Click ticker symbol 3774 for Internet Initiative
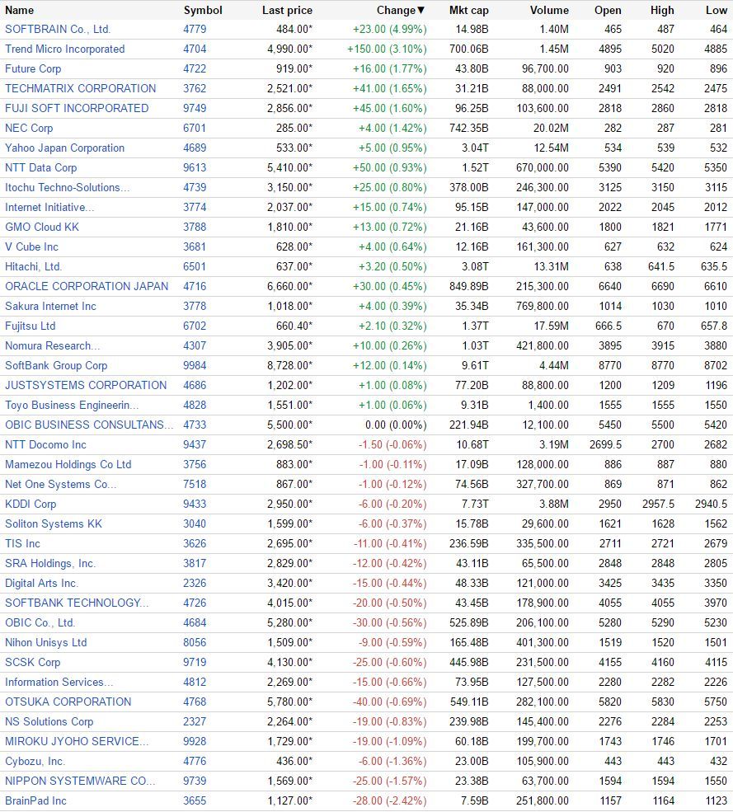Screen dimensions: 733x812 coord(195,207)
